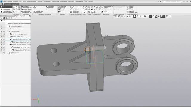Click the wireframe display mode icon
This screenshot has width=191, height=107.
(x=138, y=16)
